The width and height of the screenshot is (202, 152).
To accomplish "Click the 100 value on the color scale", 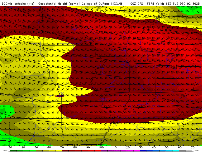I will pos(101,147).
